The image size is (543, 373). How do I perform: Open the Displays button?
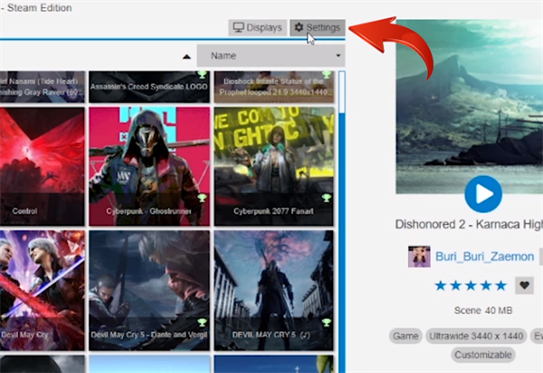[x=257, y=28]
